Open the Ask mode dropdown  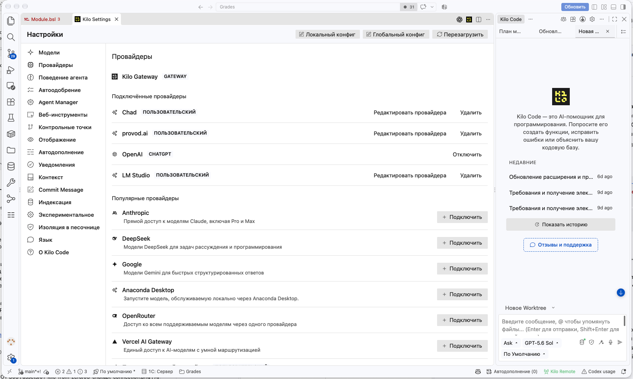pyautogui.click(x=511, y=343)
